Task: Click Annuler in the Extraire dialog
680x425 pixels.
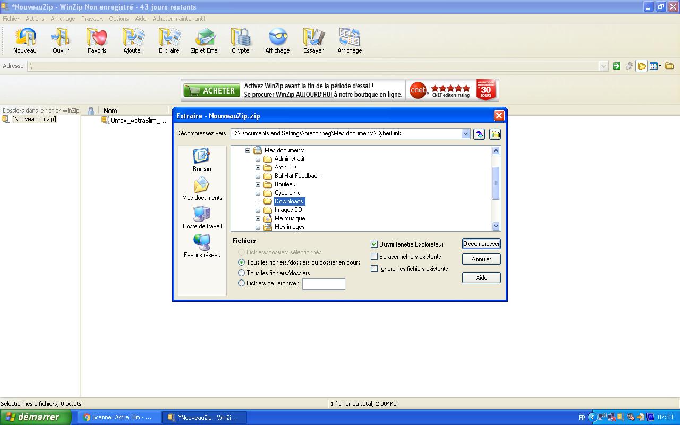Action: coord(481,259)
